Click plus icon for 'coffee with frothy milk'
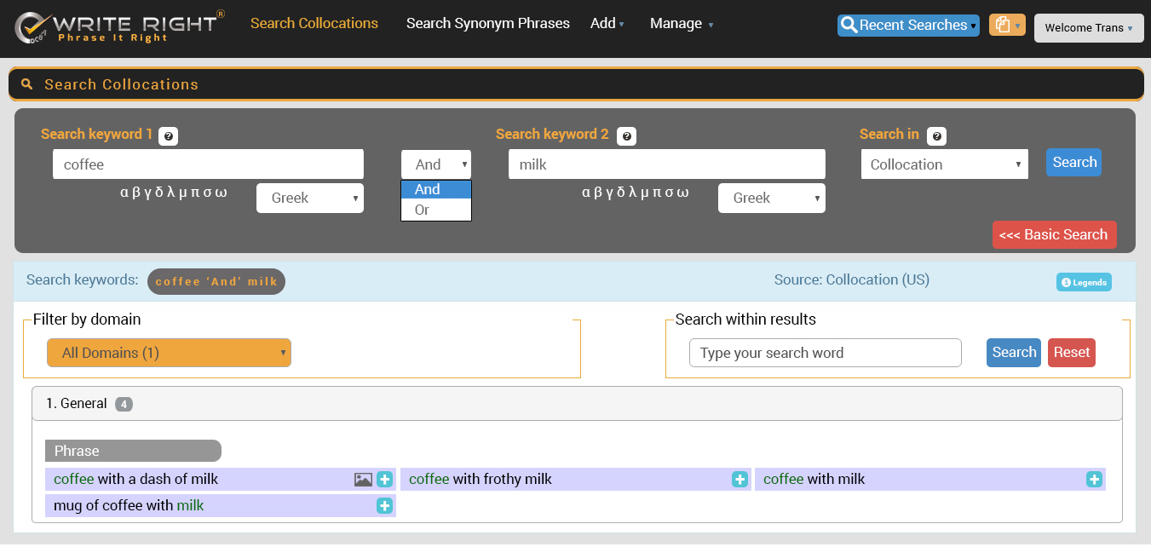 pos(740,480)
